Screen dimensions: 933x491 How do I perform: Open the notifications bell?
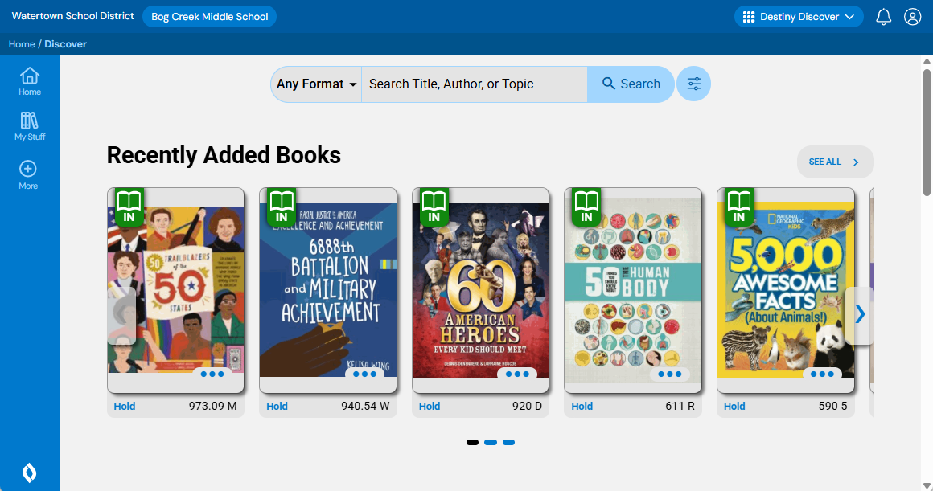click(884, 17)
